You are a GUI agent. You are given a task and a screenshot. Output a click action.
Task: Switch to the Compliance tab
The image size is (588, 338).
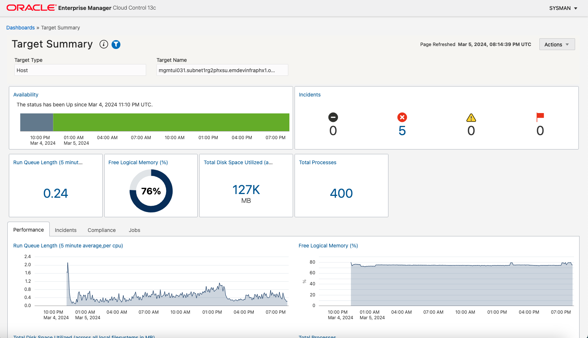tap(102, 230)
